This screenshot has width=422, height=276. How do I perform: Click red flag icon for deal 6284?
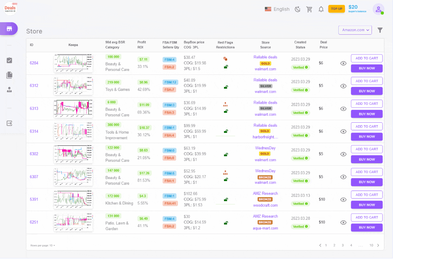pos(225,59)
